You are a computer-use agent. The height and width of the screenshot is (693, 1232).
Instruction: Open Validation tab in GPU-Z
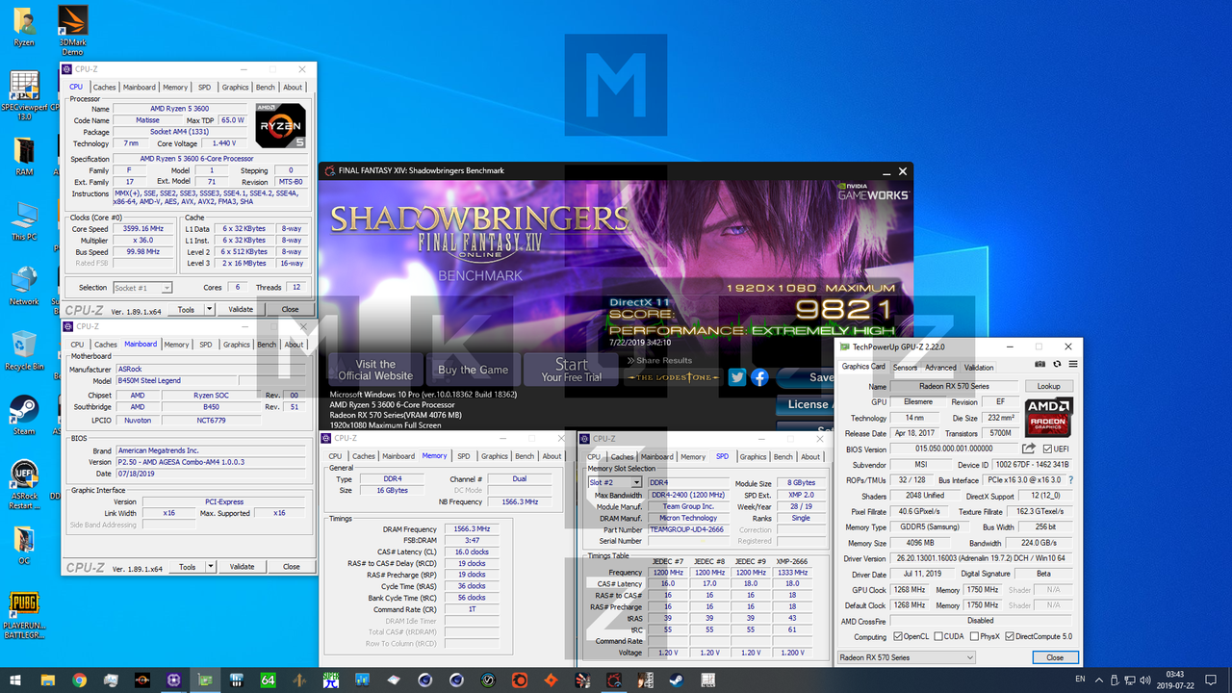[979, 367]
